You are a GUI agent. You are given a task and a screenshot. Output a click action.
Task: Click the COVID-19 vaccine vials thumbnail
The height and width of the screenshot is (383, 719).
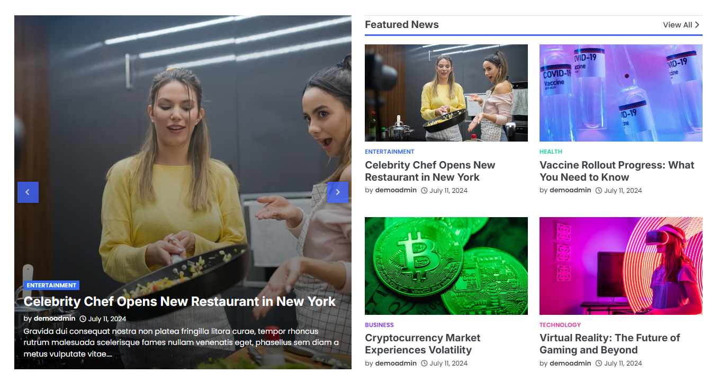coord(621,93)
